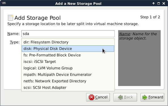Viewport: 168px width, 106px height.
Task: Click the virt-manager icon in title bar
Action: [x=4, y=3]
